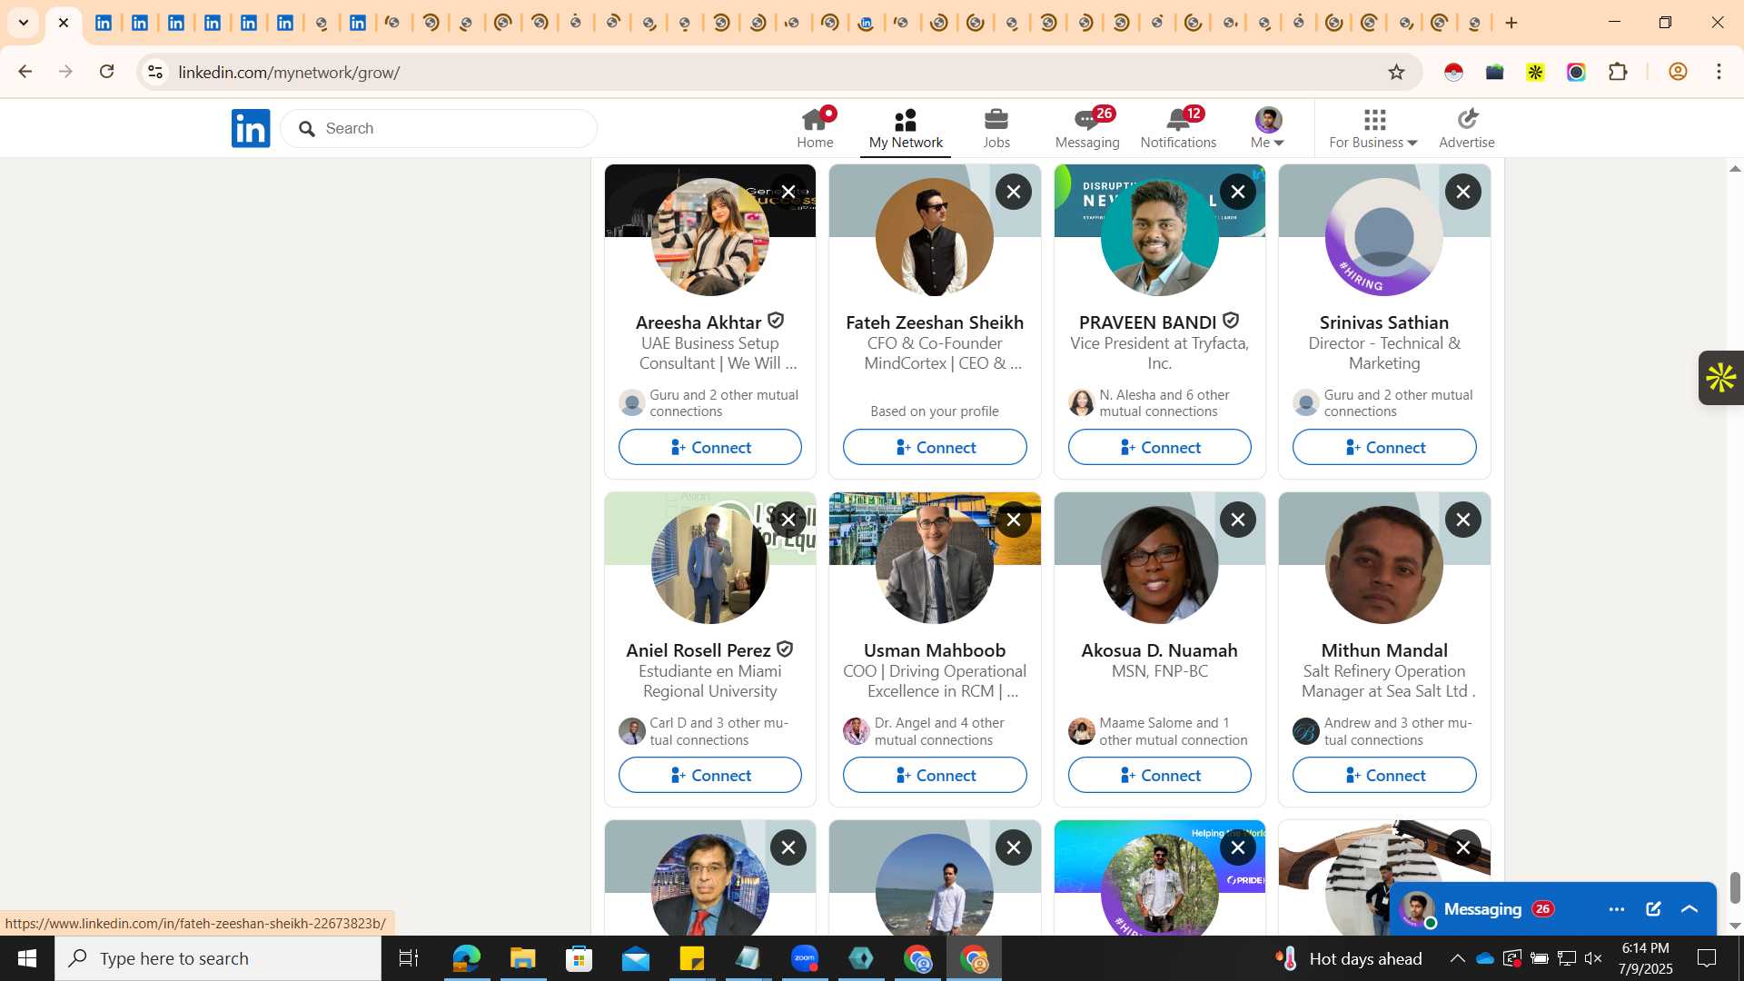Connect with Usman Mahboob
The height and width of the screenshot is (981, 1744).
click(935, 775)
